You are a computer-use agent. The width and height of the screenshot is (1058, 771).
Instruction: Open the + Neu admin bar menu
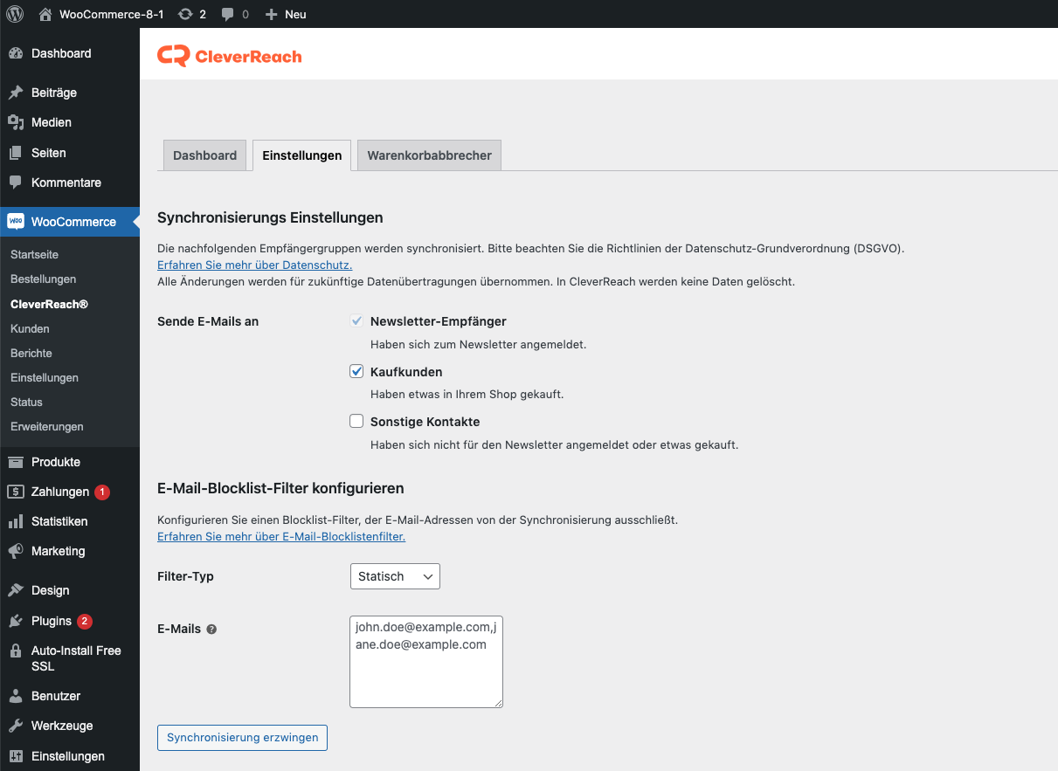(x=286, y=14)
